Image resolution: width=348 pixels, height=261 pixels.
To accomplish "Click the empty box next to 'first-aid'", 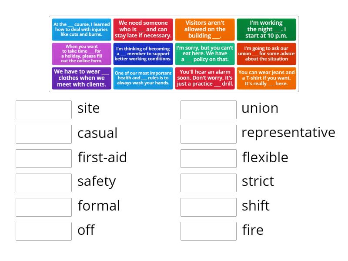I will click(43, 157).
